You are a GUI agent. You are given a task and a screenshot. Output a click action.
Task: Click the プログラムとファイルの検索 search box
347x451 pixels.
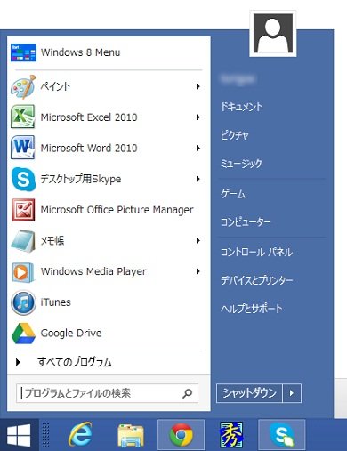coord(107,393)
